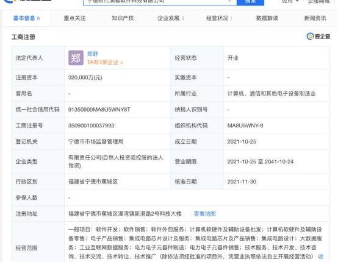Image resolution: width=338 pixels, height=262 pixels.
Task: Click the 企服商城 header link
Action: click(x=318, y=1)
